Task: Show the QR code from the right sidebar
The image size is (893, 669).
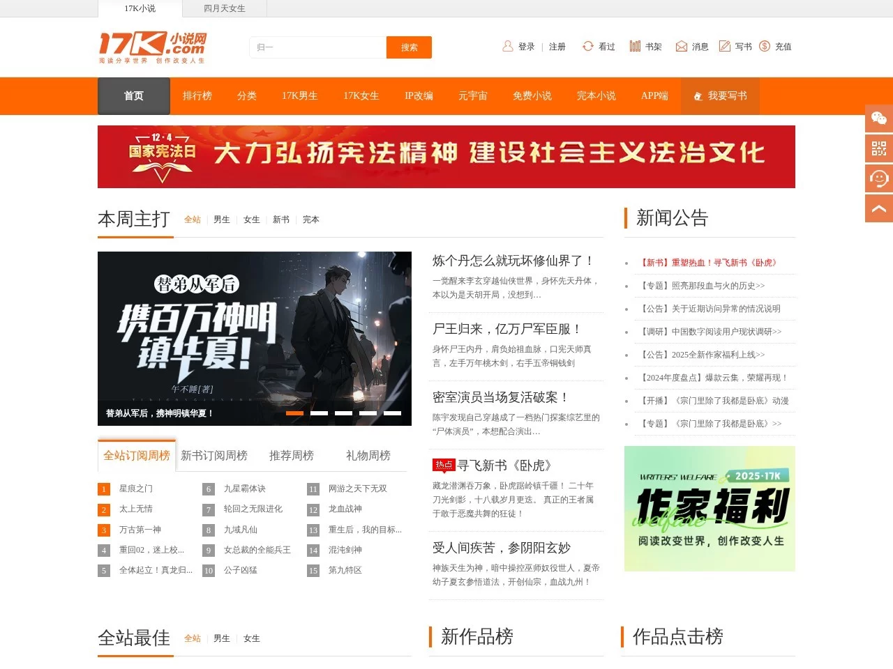Action: point(878,148)
